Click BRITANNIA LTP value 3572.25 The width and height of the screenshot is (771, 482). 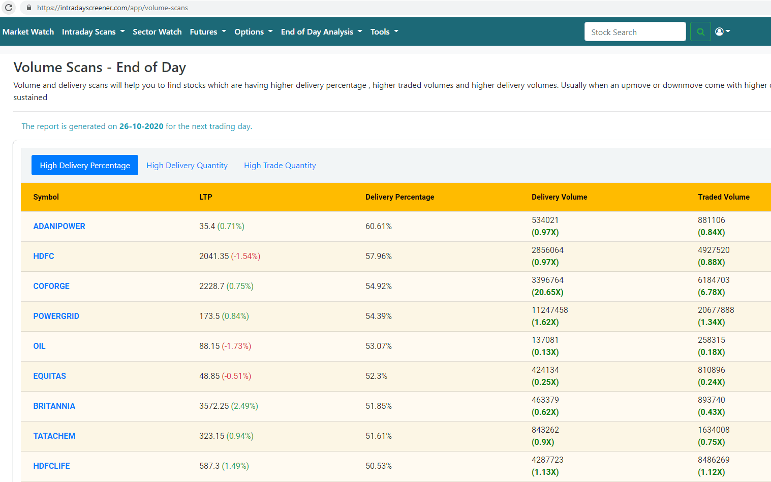point(214,406)
